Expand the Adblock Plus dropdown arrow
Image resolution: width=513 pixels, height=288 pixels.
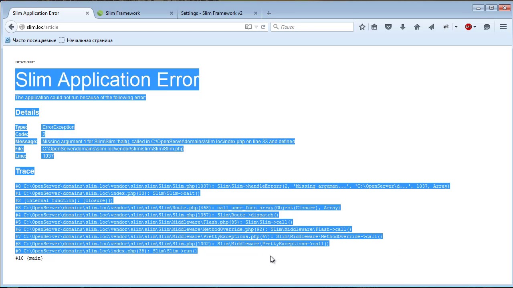pos(475,27)
